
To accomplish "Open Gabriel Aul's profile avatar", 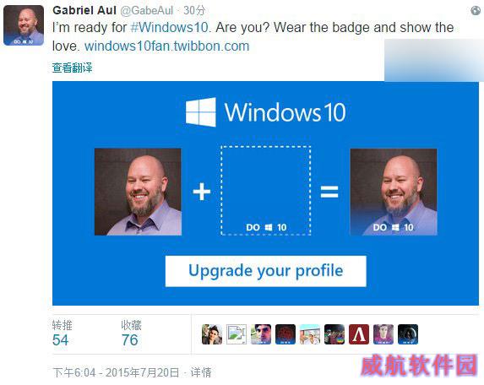I will 24,25.
